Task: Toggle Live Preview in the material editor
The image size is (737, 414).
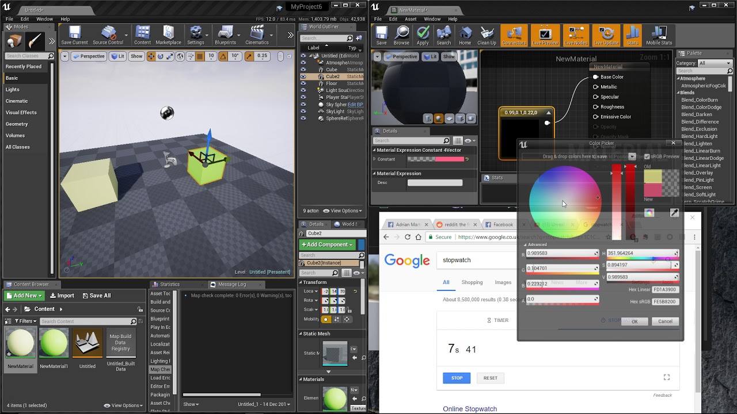Action: [545, 35]
